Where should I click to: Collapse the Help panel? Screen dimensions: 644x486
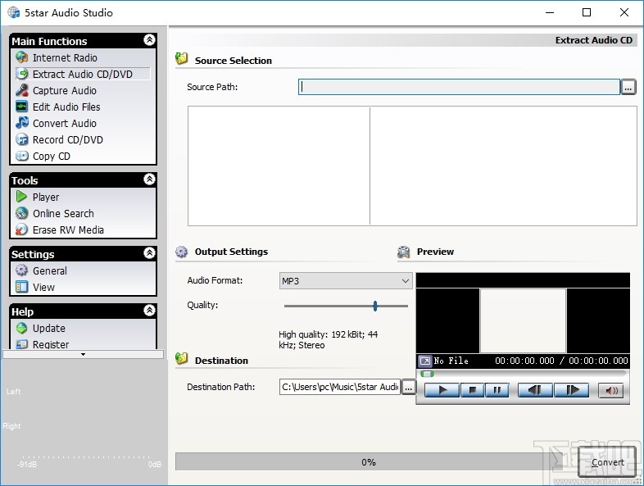(x=149, y=310)
